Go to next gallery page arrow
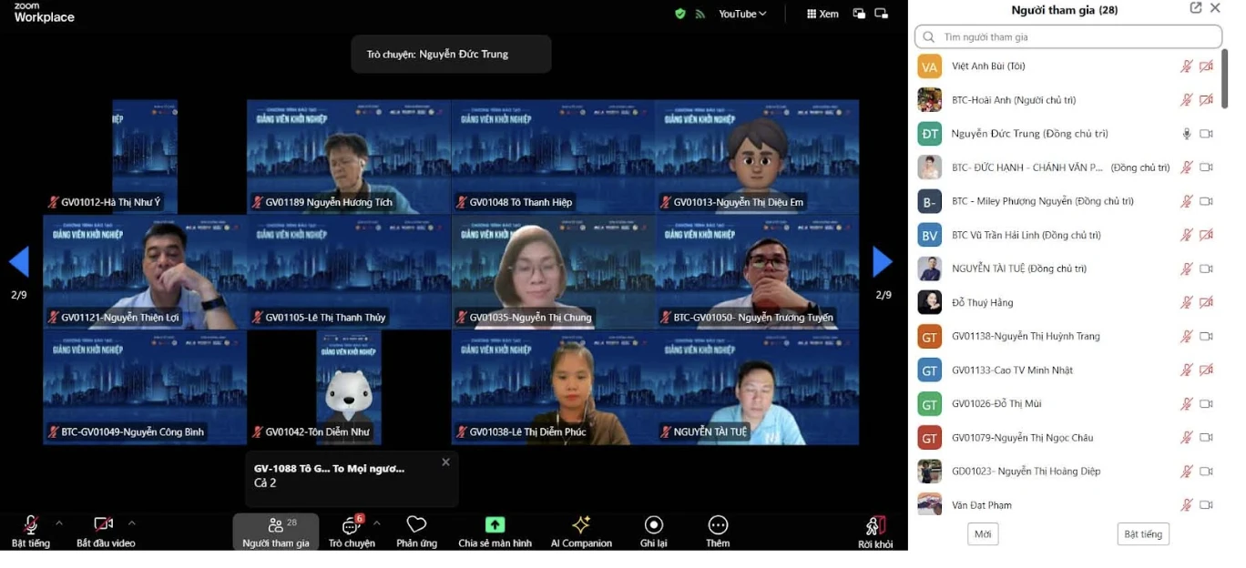This screenshot has height=568, width=1246. coord(882,262)
